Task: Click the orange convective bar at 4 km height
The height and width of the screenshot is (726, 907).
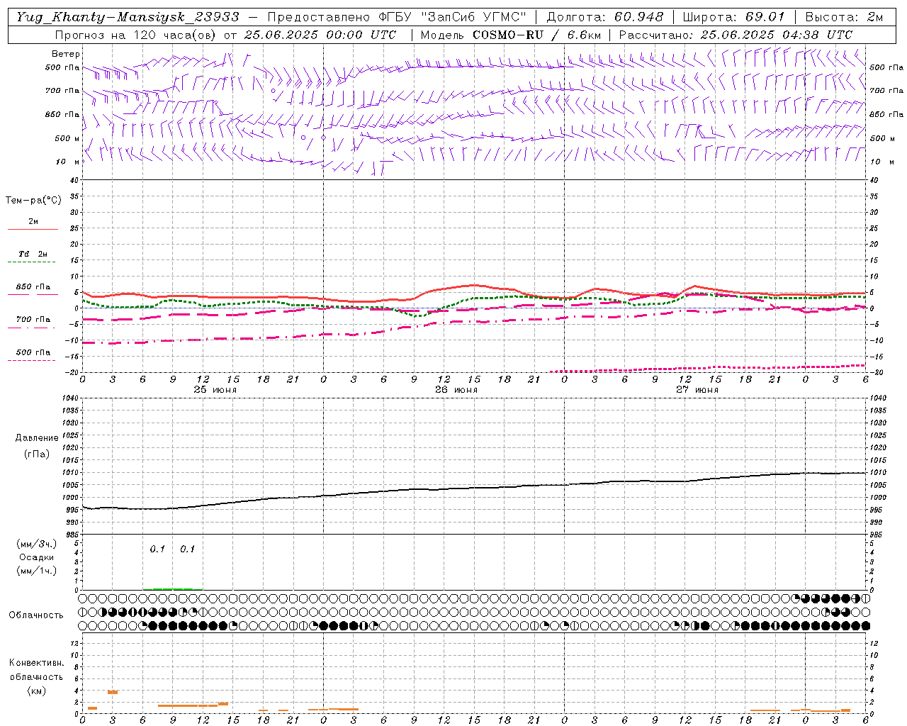Action: pos(113,692)
